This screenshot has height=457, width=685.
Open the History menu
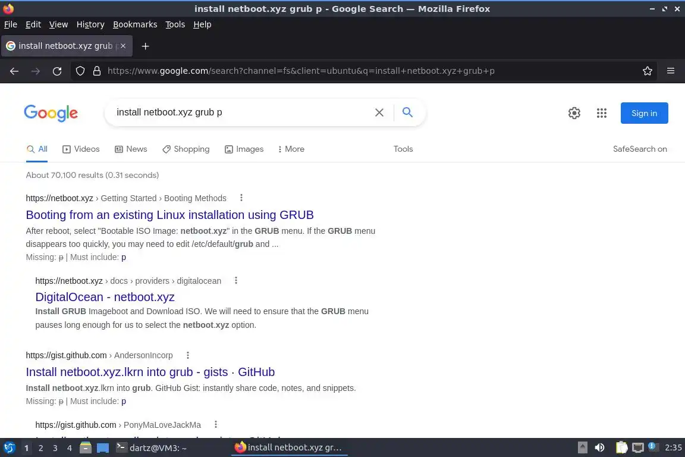click(x=90, y=24)
